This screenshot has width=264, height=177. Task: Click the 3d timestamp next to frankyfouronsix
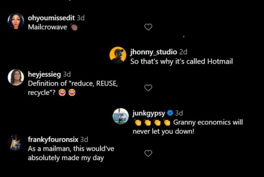point(84,139)
